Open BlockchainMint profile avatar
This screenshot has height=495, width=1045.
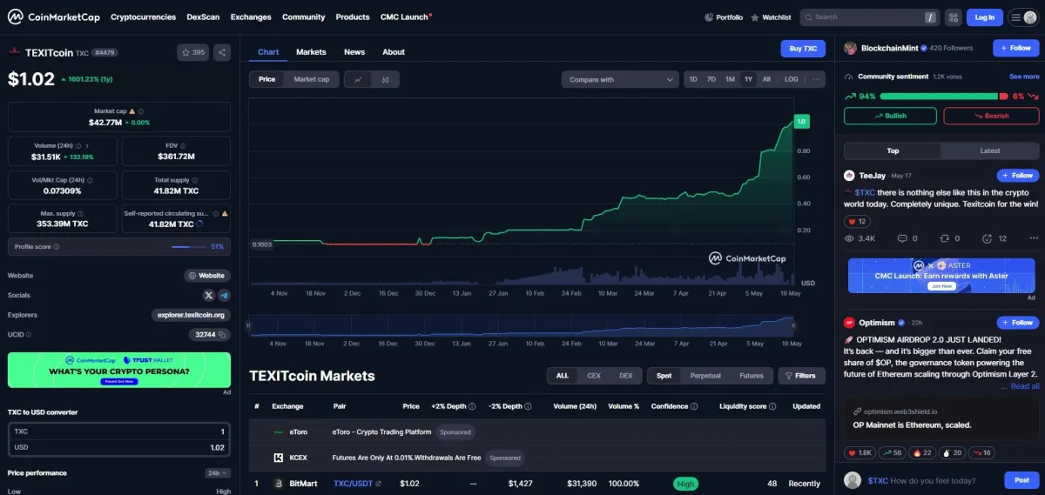click(x=851, y=49)
